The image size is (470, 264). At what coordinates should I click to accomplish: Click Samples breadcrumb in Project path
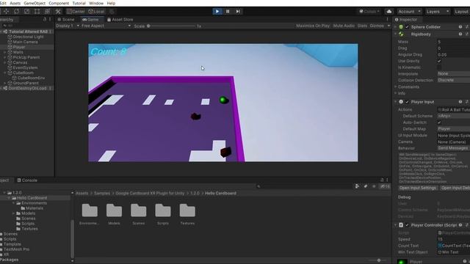pyautogui.click(x=102, y=194)
